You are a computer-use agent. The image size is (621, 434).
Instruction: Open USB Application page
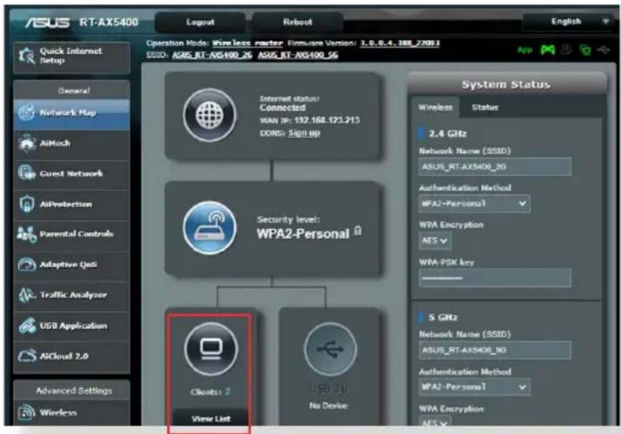coord(71,326)
